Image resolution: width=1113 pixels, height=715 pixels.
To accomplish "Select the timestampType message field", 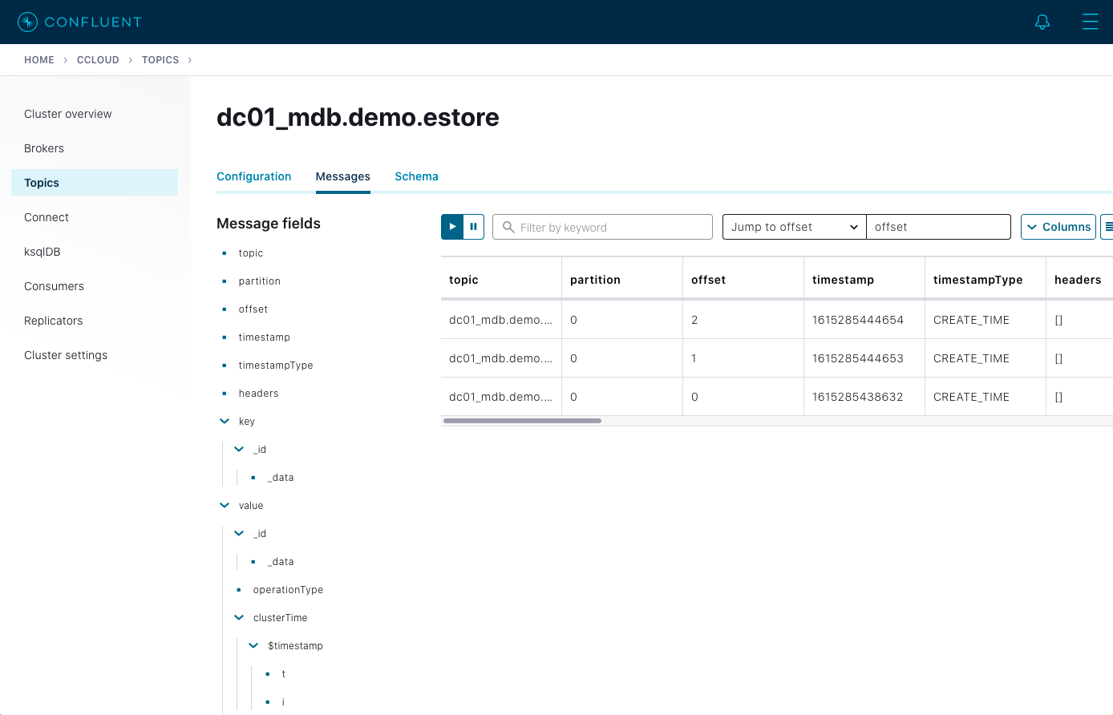I will click(x=276, y=365).
